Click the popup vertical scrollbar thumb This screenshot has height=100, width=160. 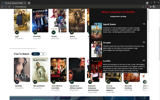click(148, 15)
